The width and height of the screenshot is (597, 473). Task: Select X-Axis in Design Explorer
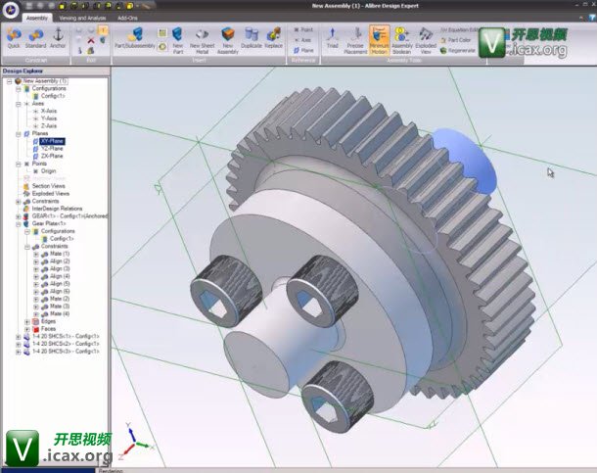(49, 111)
